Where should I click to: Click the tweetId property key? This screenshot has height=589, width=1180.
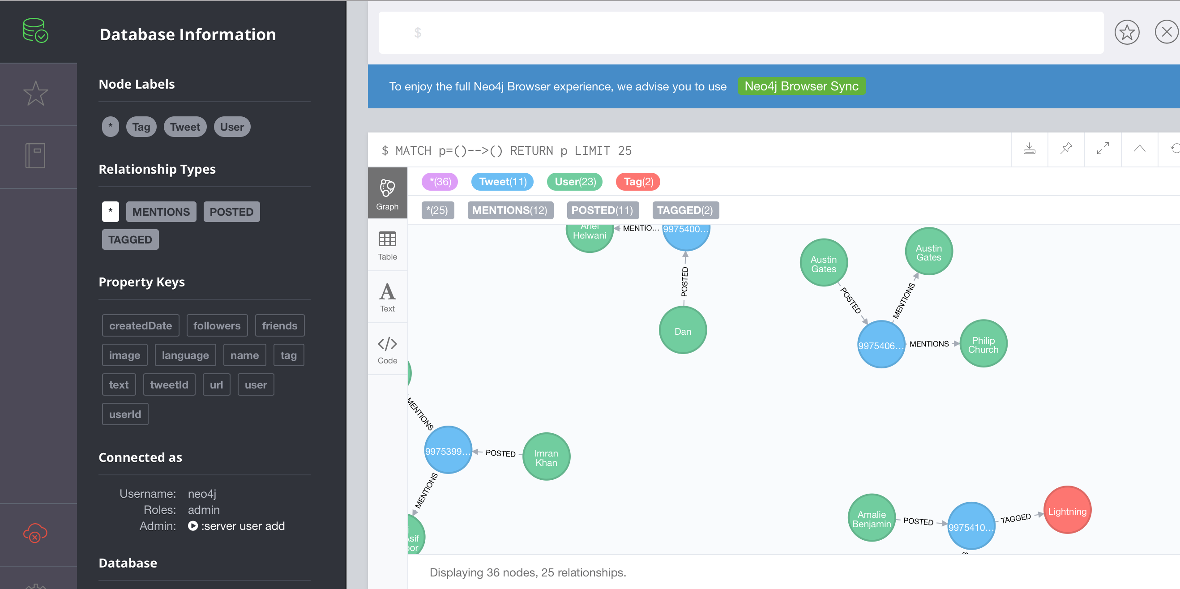(169, 385)
